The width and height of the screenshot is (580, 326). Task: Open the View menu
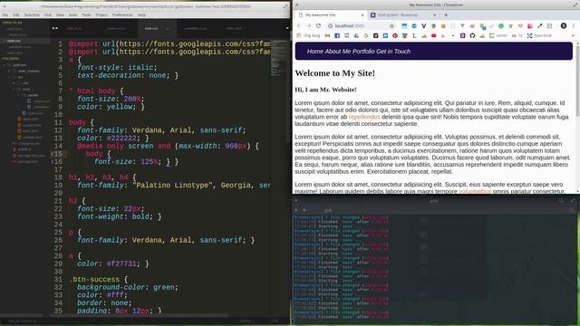tap(60, 15)
